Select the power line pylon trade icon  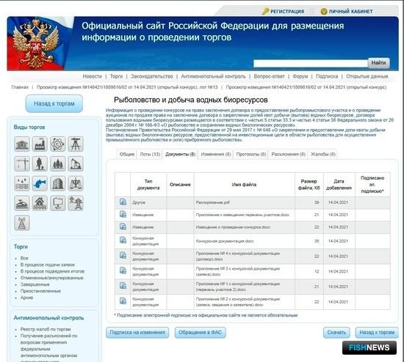click(76, 204)
